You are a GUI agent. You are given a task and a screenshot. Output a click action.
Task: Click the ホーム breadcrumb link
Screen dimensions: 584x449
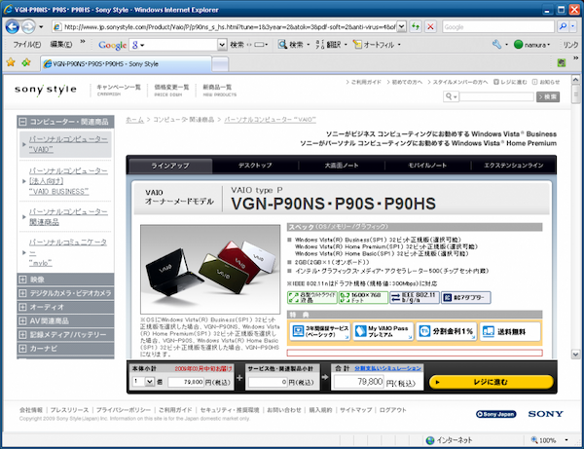[134, 120]
